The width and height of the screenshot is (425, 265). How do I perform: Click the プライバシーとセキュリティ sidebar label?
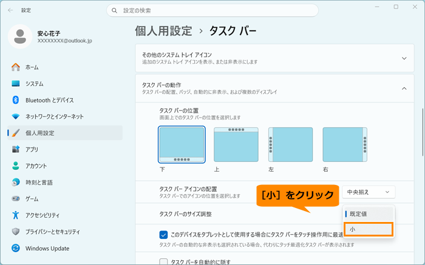click(x=53, y=232)
